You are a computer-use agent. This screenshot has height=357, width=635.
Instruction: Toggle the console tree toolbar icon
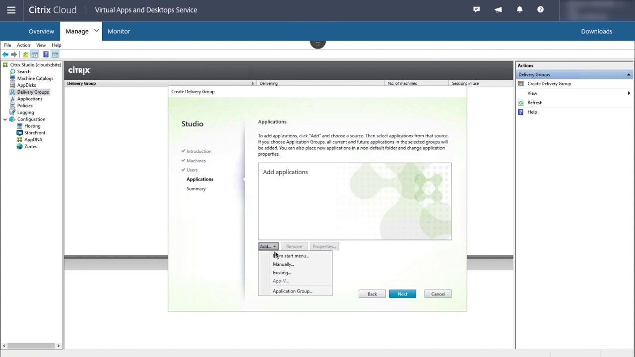click(35, 55)
